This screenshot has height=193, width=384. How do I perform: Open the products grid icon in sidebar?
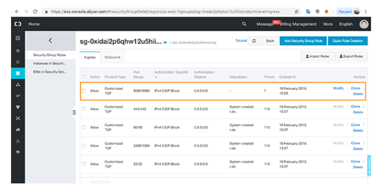point(18,38)
